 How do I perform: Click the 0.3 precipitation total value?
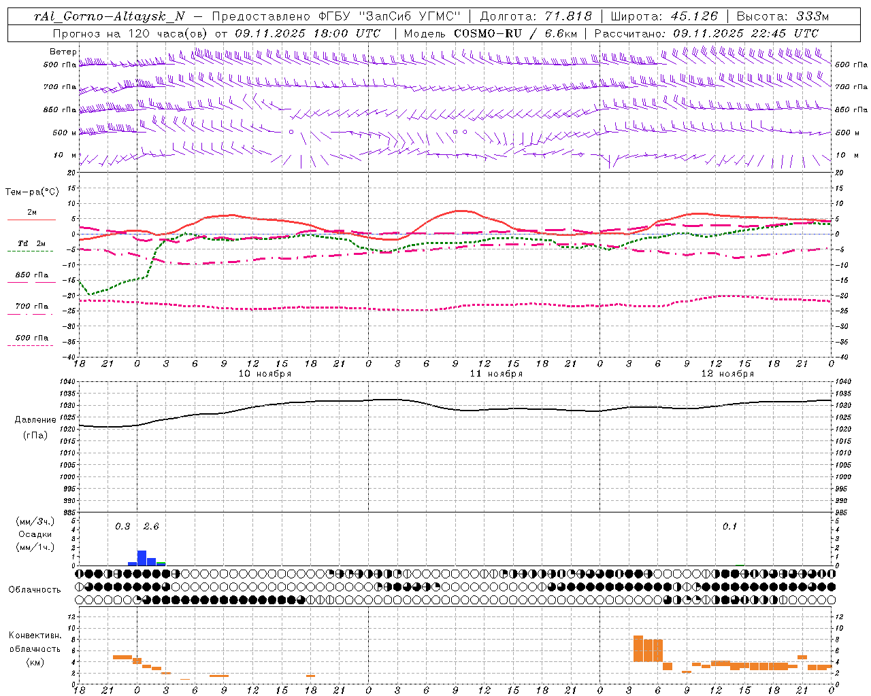[122, 526]
